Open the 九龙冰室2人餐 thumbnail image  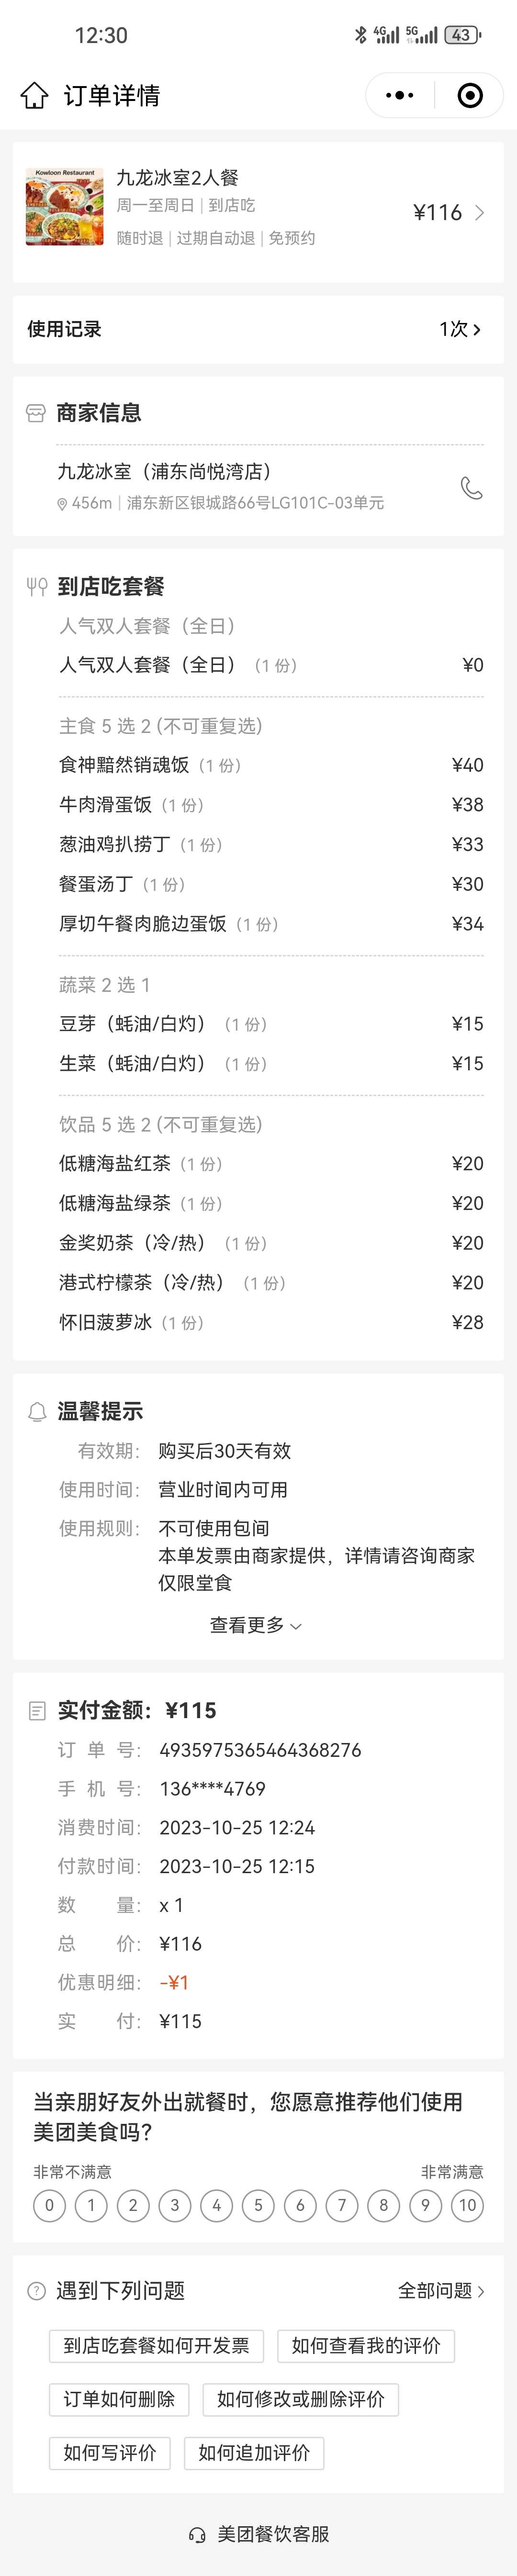(65, 207)
